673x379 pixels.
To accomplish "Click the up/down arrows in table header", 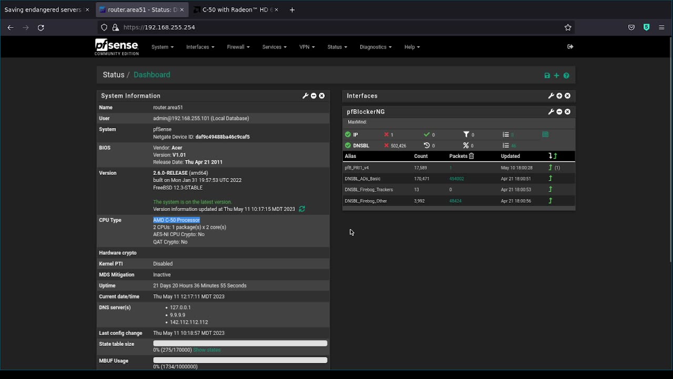I will 552,156.
